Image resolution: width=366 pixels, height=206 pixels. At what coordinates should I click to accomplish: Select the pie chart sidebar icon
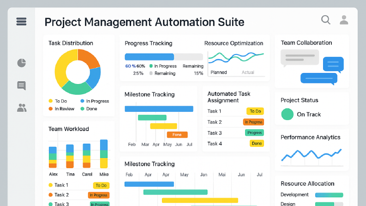click(x=22, y=63)
